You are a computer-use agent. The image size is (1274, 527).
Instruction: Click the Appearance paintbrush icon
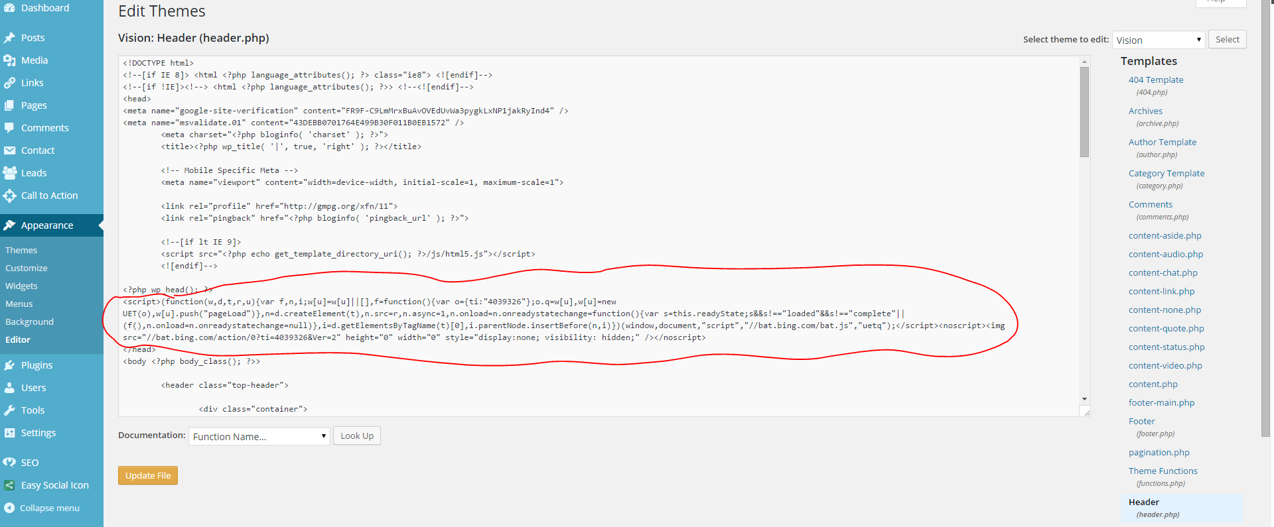pos(9,225)
